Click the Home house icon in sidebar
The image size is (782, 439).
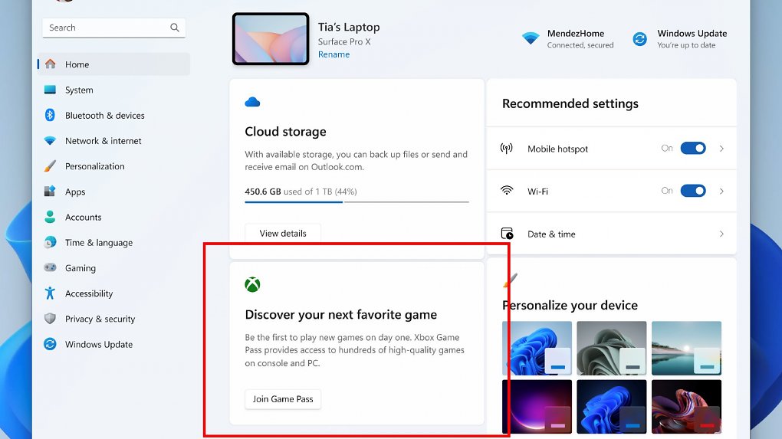pyautogui.click(x=51, y=64)
